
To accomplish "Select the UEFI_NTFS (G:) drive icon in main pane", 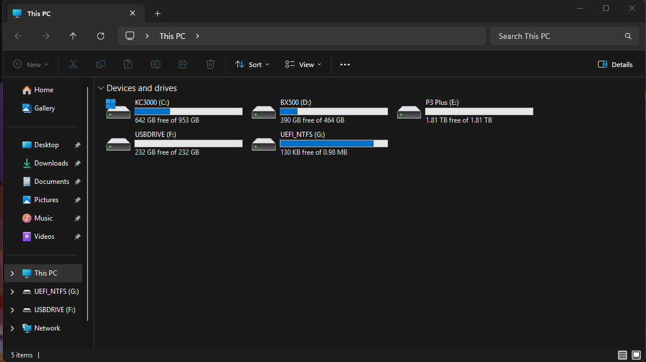I will coord(264,144).
